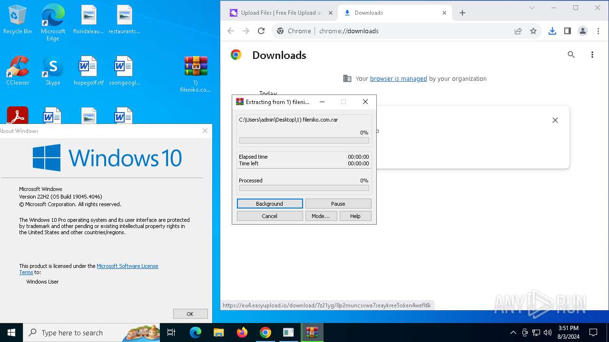Show hidden system tray icons
Screen dimensions: 609x342
513,332
